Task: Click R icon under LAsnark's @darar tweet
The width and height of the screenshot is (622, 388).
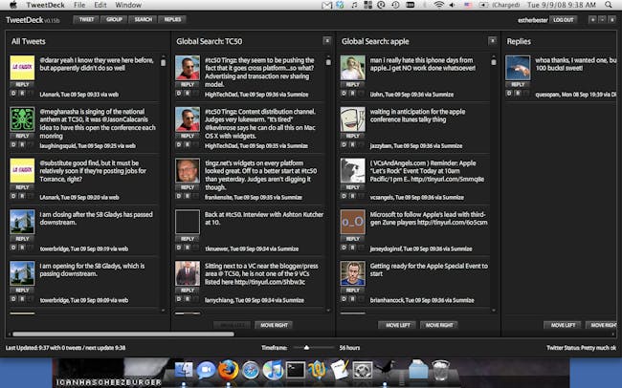Action: (x=22, y=93)
